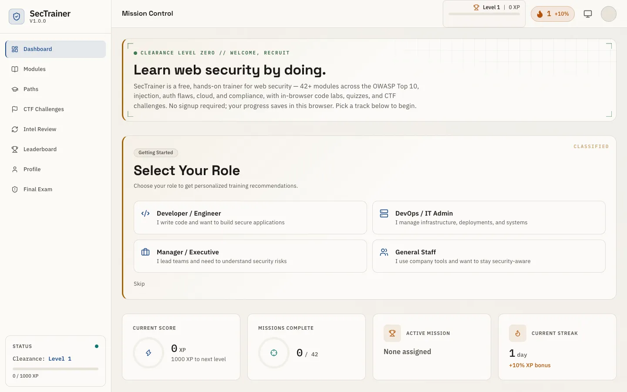Click the Modules book icon
The height and width of the screenshot is (392, 627).
15,69
